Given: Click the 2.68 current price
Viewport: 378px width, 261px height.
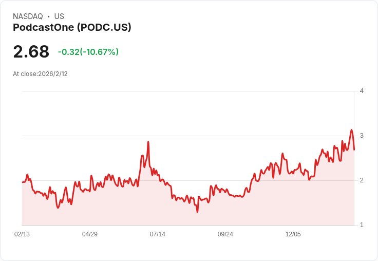Looking at the screenshot, I should point(31,51).
